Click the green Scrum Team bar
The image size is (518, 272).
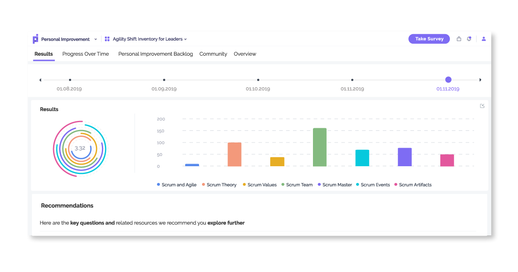coord(319,147)
